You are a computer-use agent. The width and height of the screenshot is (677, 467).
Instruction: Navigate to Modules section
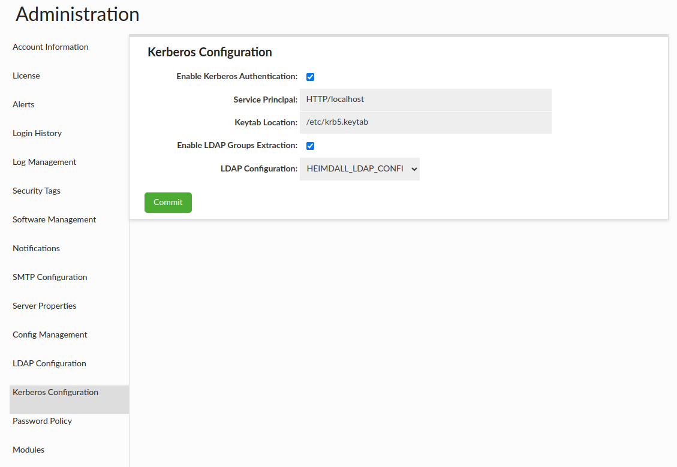click(x=29, y=450)
